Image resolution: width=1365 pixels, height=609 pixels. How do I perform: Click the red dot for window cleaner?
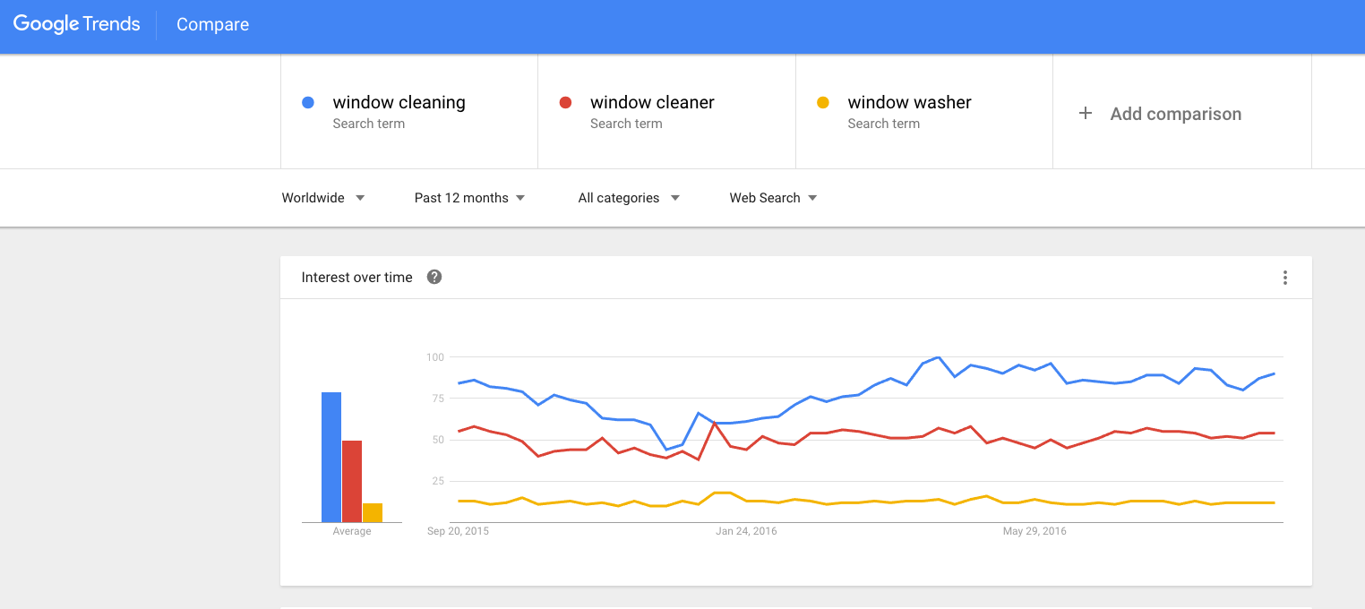[565, 103]
